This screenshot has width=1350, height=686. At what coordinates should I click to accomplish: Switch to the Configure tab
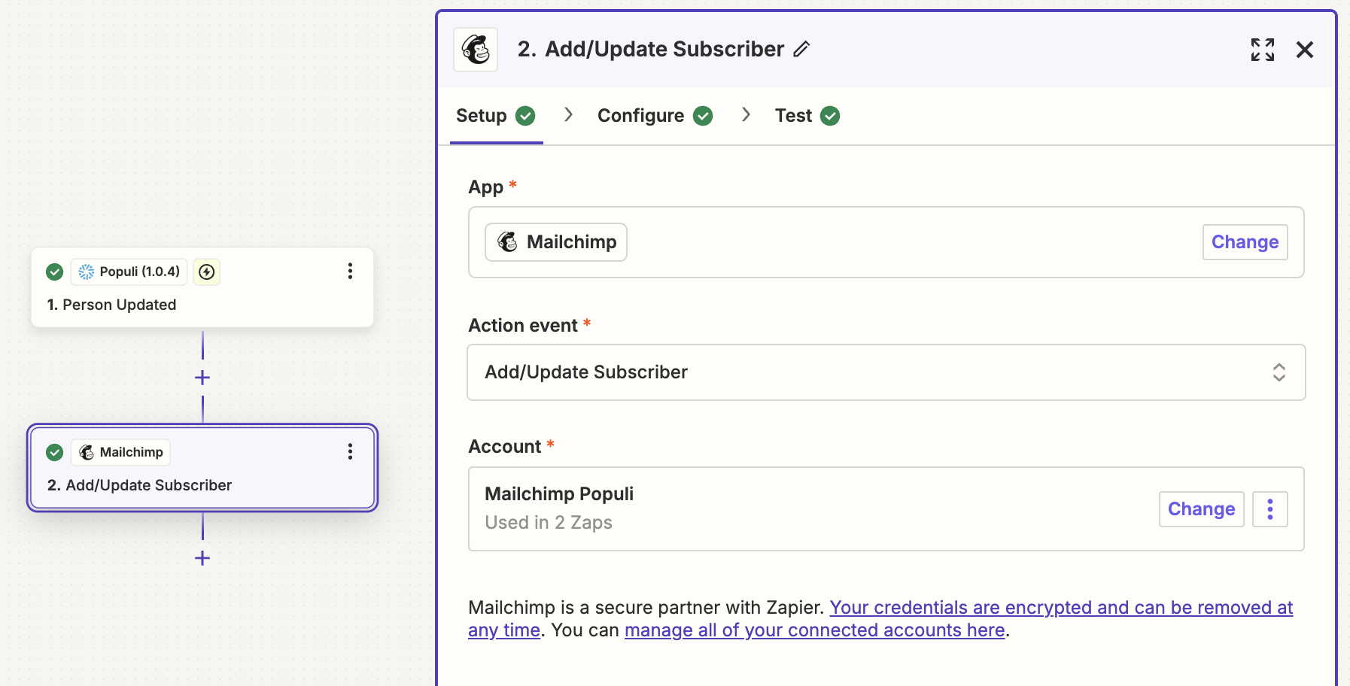click(x=655, y=116)
